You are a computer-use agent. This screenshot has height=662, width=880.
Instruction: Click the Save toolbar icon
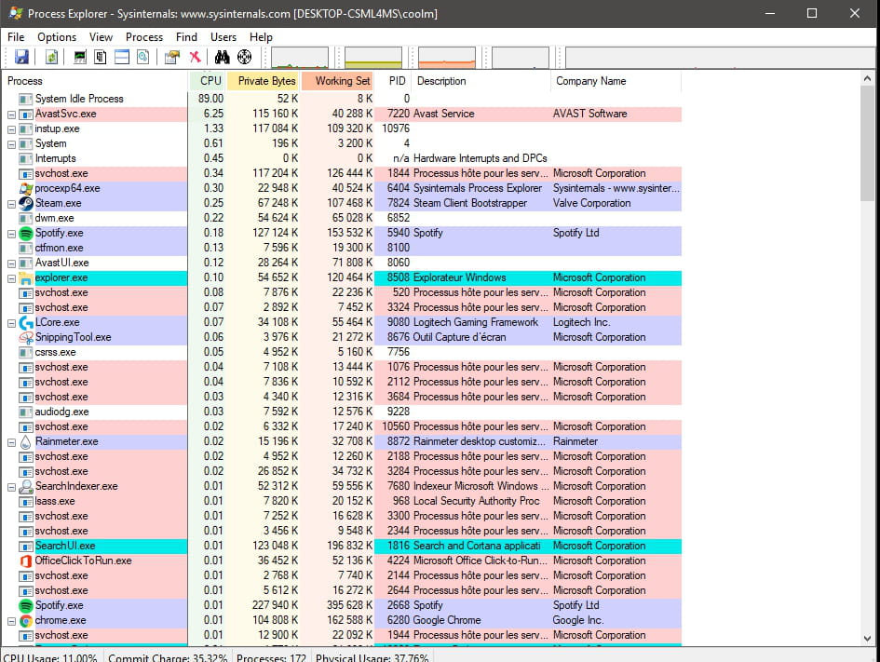click(x=21, y=58)
